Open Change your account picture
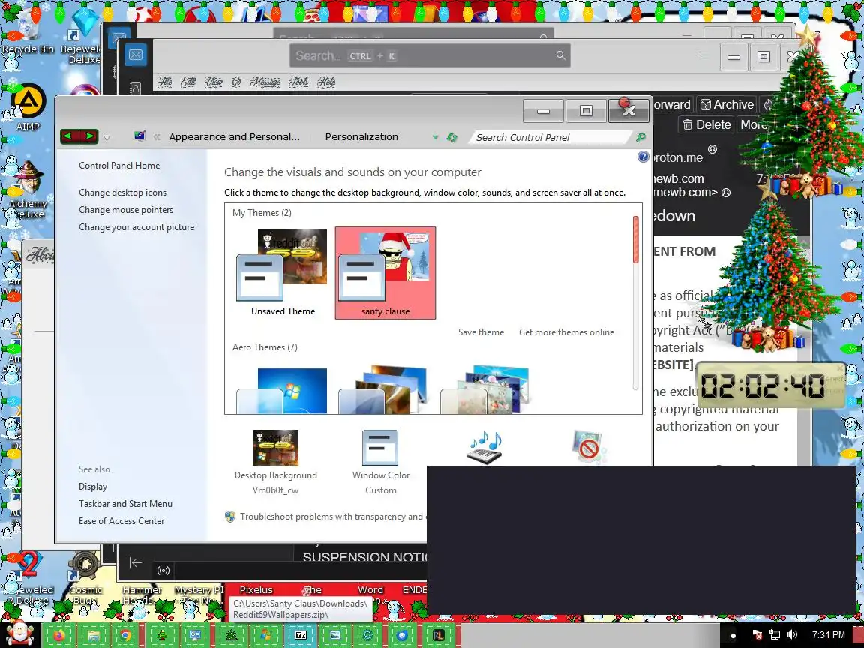The width and height of the screenshot is (864, 648). point(136,226)
